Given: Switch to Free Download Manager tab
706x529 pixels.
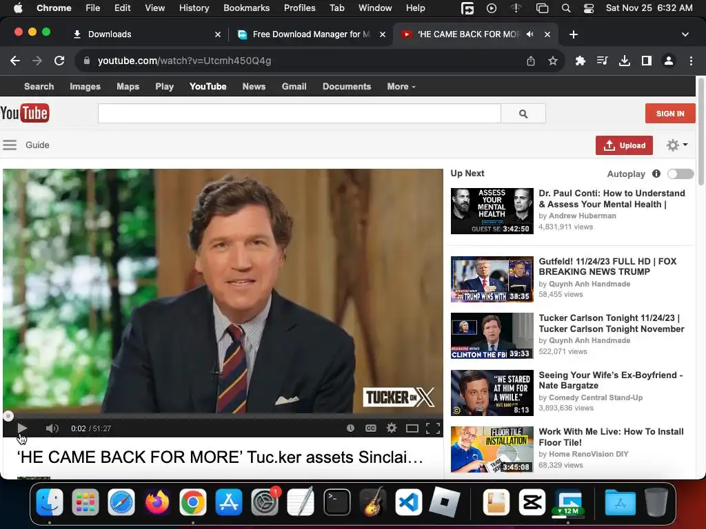Looking at the screenshot, I should pyautogui.click(x=311, y=34).
